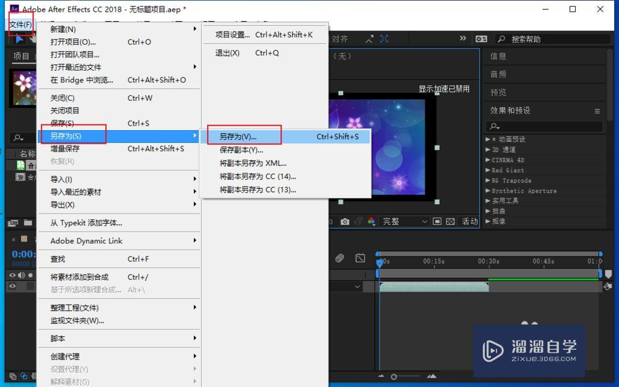Open Adobe Dynamic Link submenu
The width and height of the screenshot is (619, 387).
tap(119, 241)
